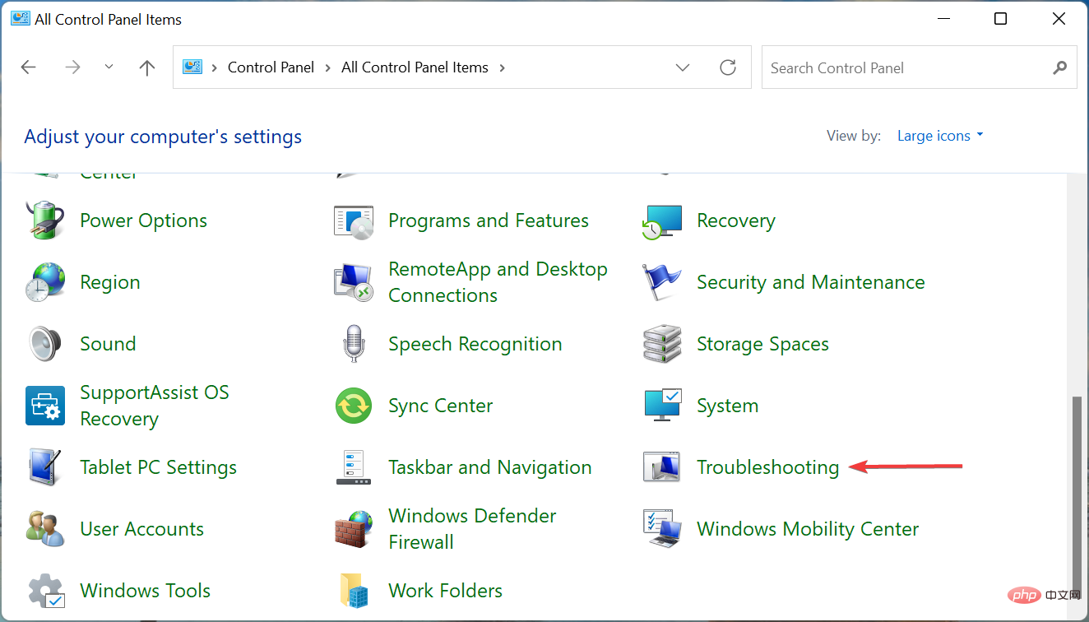Expand chevron before Control Panel breadcrumb

[215, 67]
